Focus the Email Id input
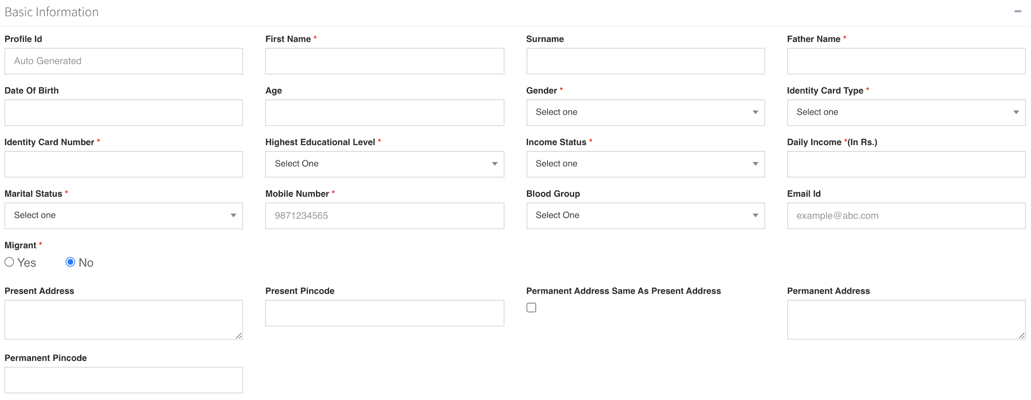1031x400 pixels. 906,216
